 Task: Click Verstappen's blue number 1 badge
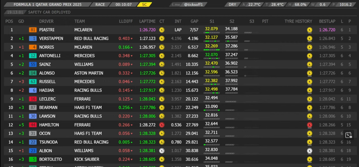tap(33, 38)
